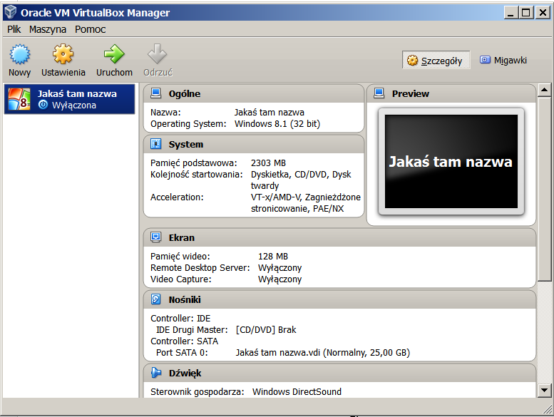The width and height of the screenshot is (554, 417).
Task: Click the '[CD/DVD] Brak' entry
Action: click(266, 330)
